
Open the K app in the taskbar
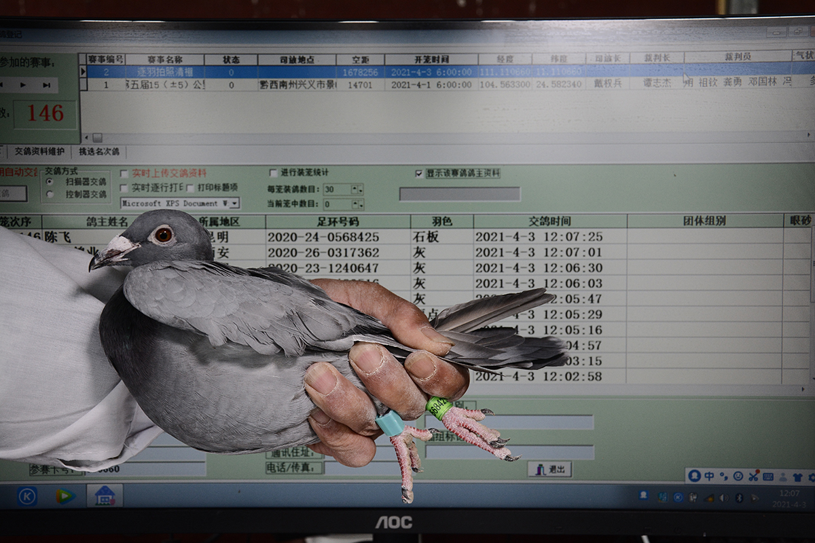pyautogui.click(x=27, y=496)
